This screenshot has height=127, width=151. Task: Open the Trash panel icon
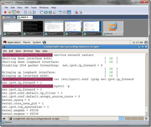click(146, 119)
